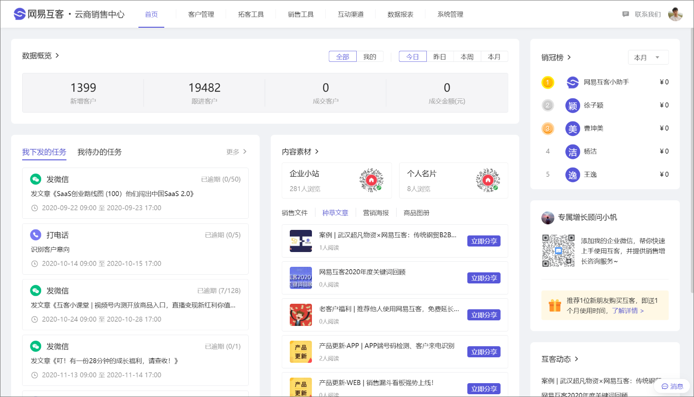694x397 pixels.
Task: Switch to 种草文章 tab
Action: click(x=335, y=213)
